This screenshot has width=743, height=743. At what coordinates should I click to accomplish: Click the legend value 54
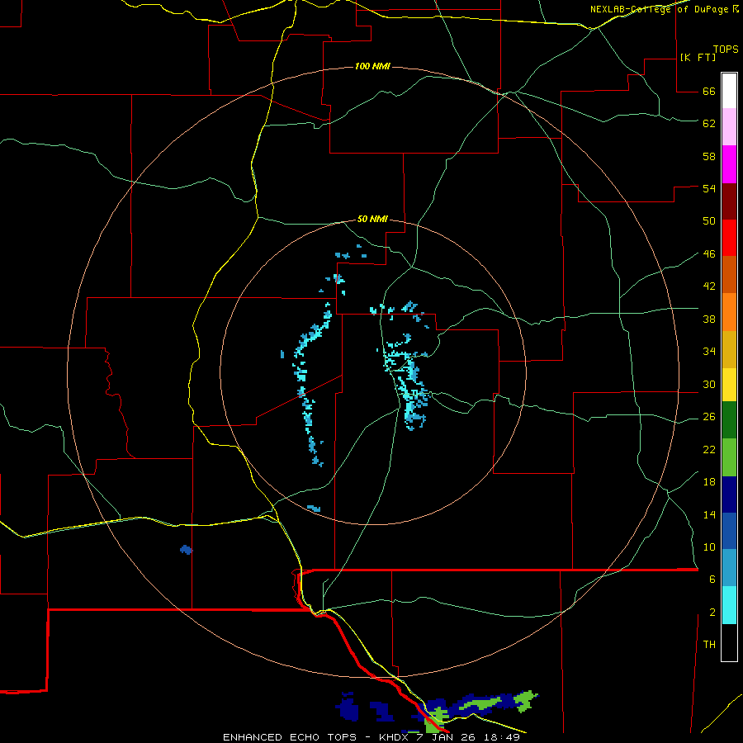[709, 188]
